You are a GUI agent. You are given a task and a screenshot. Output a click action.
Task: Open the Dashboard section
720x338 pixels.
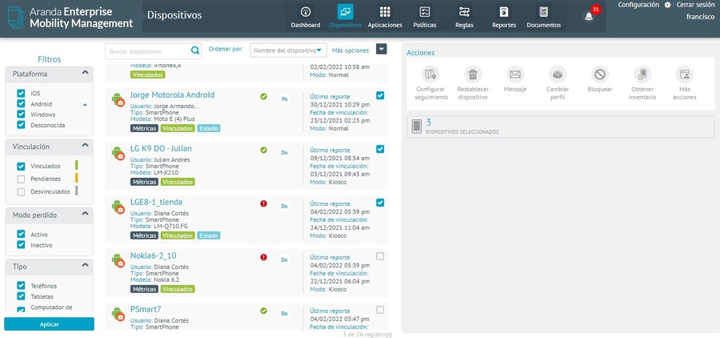(x=306, y=17)
